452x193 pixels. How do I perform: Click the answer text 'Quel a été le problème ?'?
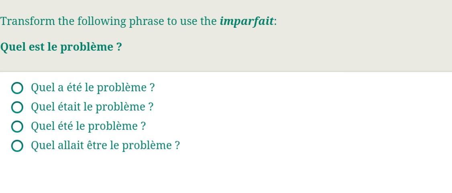coord(93,88)
